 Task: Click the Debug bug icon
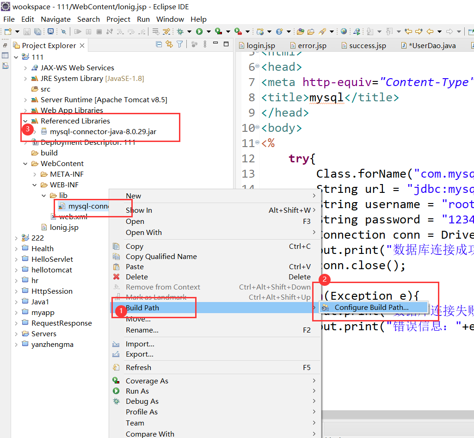(x=180, y=31)
